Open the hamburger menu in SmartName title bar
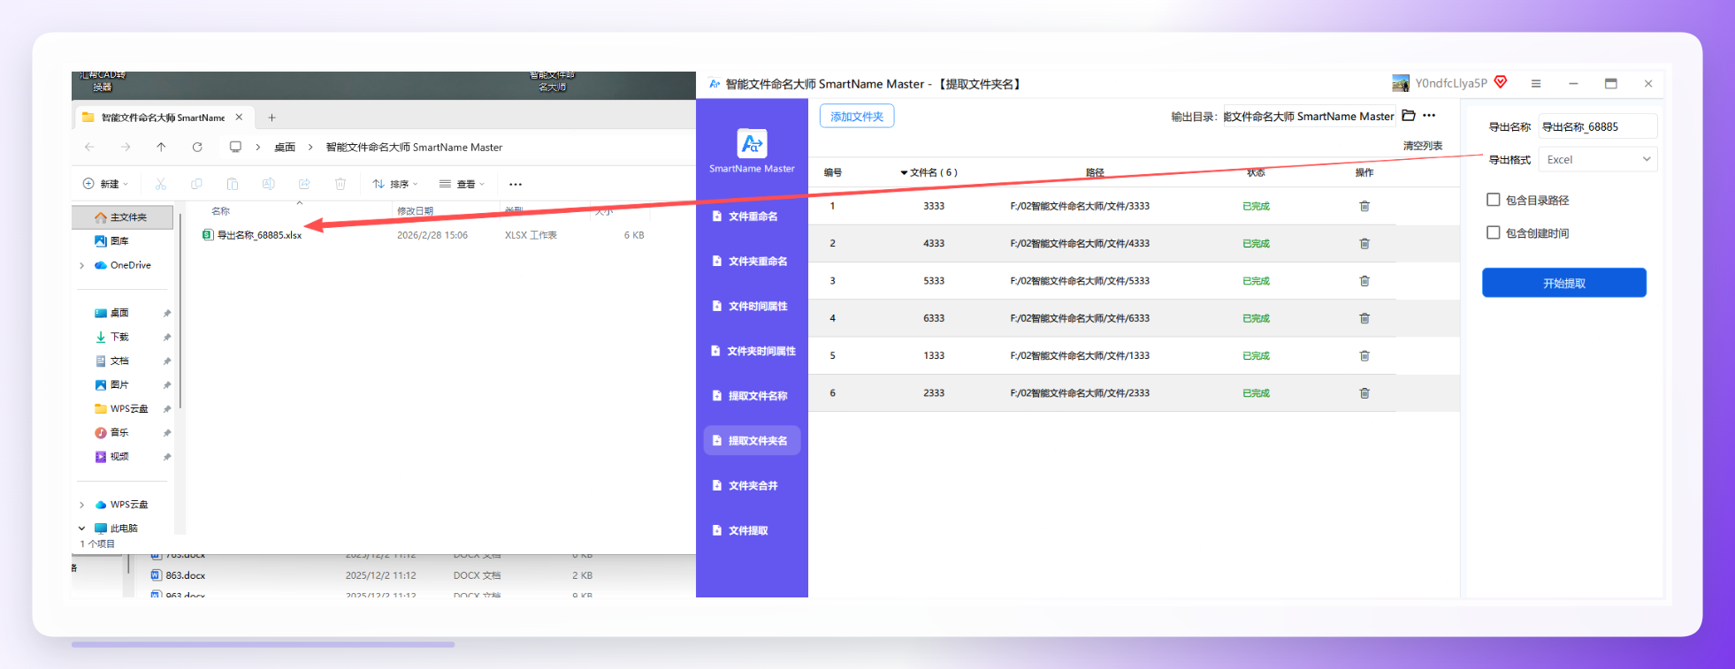Screen dimensions: 1735x669 coord(1536,83)
